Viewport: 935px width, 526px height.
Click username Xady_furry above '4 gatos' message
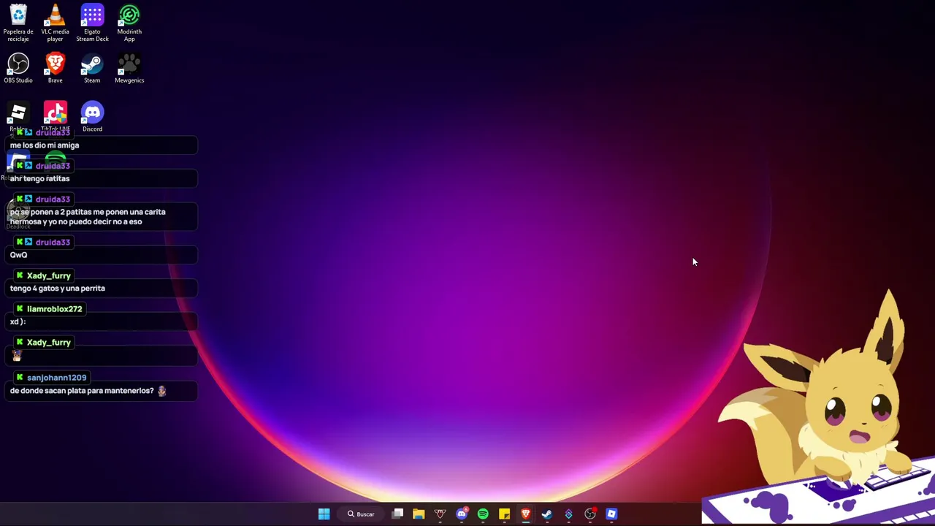click(48, 276)
